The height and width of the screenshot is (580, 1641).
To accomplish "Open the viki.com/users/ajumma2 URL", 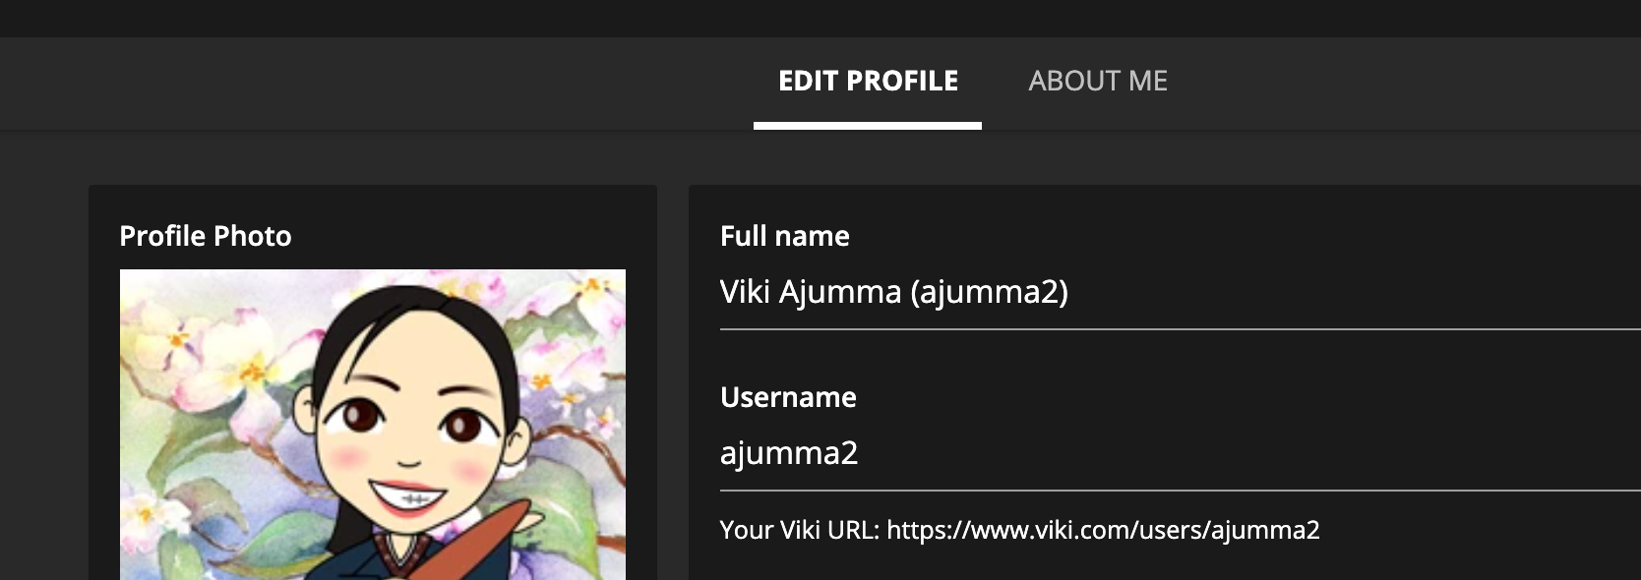I will coord(1103,531).
